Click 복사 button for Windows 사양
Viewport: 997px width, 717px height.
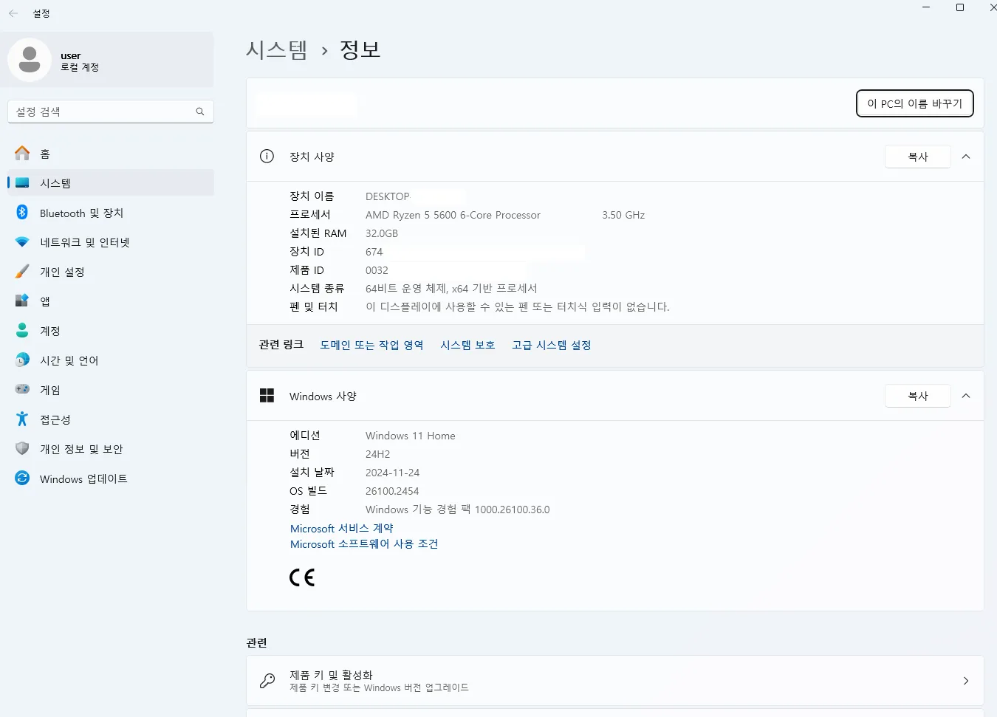(x=918, y=396)
